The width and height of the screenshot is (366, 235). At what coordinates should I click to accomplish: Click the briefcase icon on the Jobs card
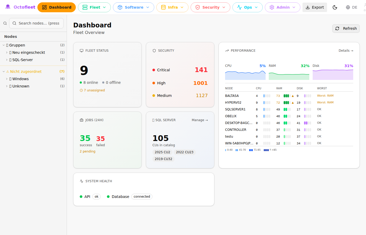click(81, 120)
